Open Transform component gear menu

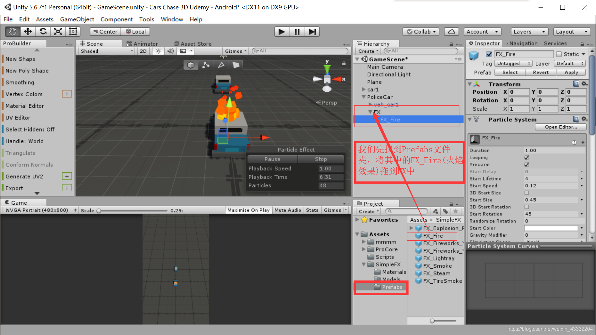pos(584,84)
